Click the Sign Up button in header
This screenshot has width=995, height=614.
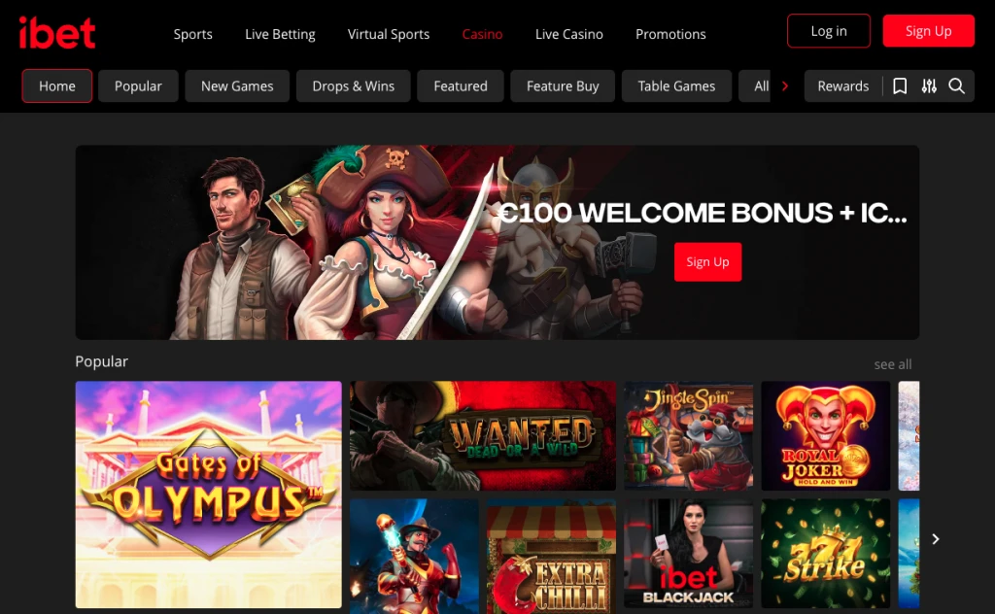coord(928,31)
